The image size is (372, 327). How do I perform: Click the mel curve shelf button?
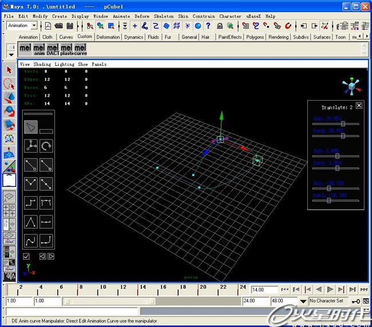pyautogui.click(x=81, y=50)
